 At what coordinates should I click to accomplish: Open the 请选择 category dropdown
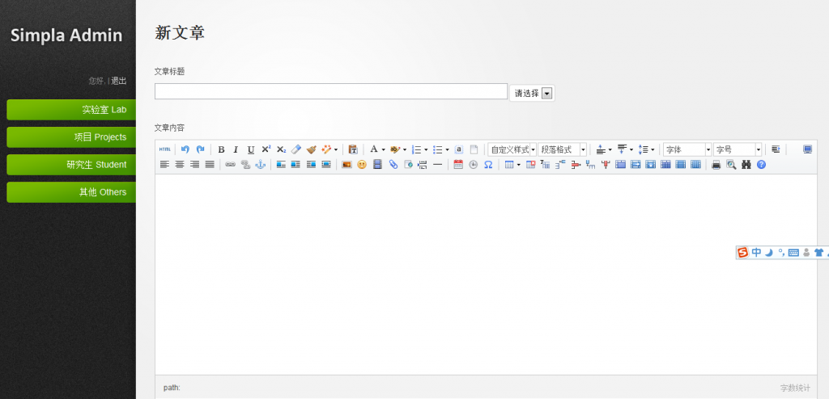[x=533, y=93]
